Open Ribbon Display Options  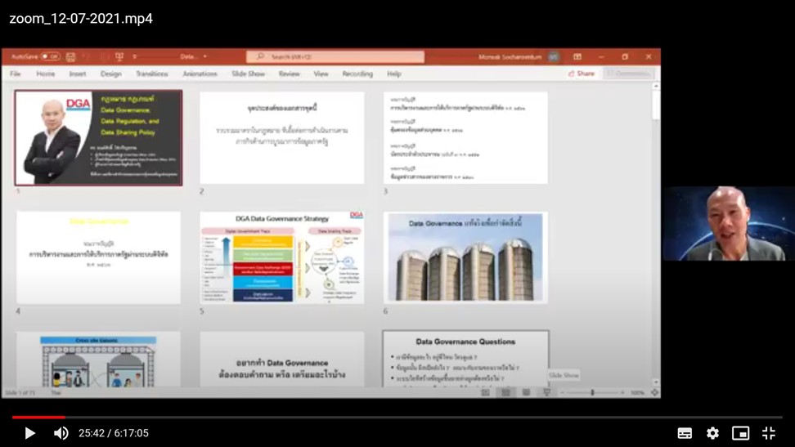(577, 57)
